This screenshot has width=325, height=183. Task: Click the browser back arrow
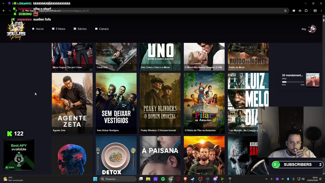[4, 11]
